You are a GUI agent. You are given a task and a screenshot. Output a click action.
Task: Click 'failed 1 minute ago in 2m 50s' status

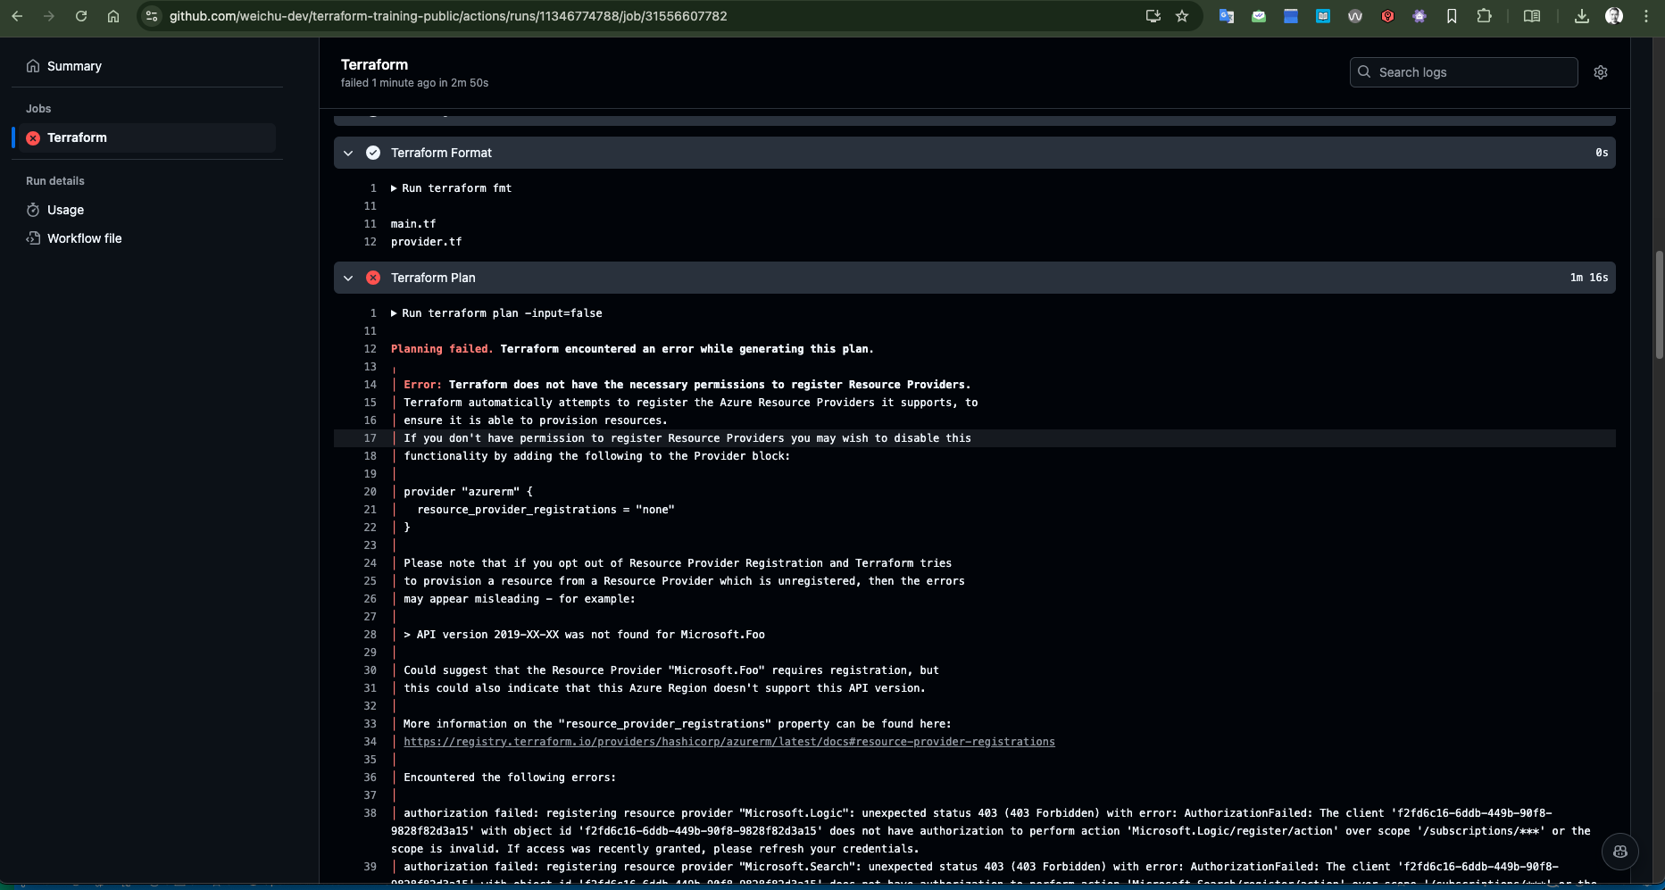414,83
